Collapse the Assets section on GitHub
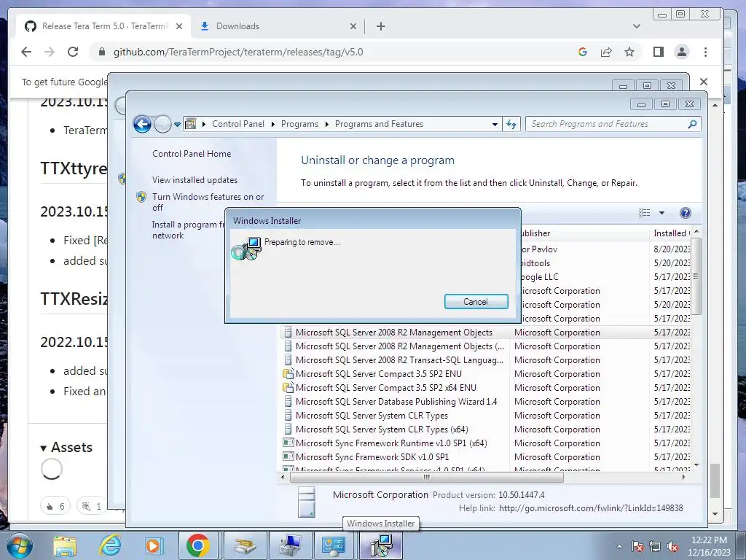Screen dimensions: 746x560 click(66, 447)
